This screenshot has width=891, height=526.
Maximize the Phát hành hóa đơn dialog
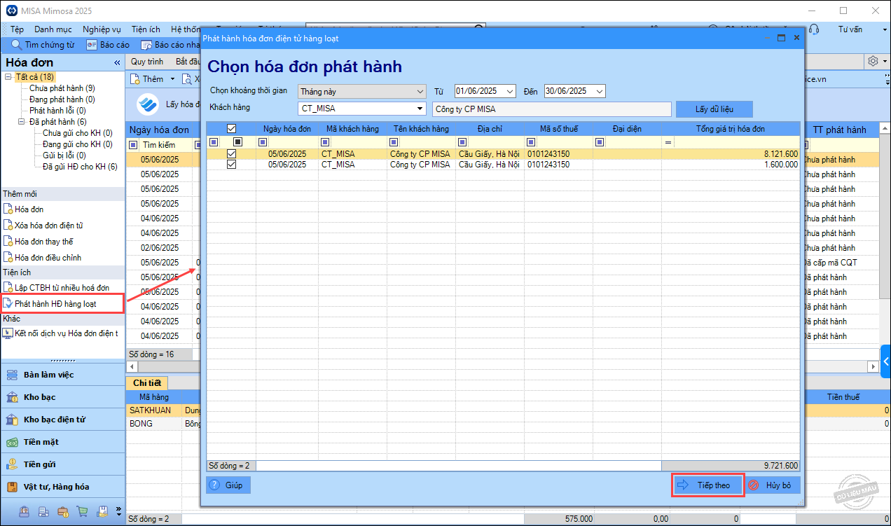781,38
